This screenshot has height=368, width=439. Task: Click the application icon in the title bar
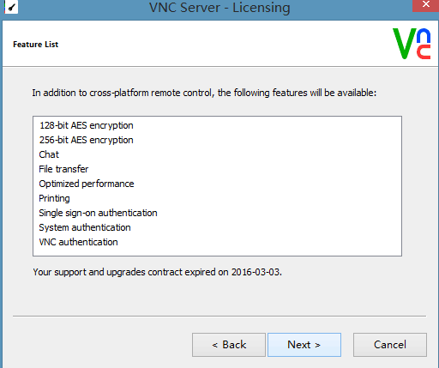coord(11,7)
